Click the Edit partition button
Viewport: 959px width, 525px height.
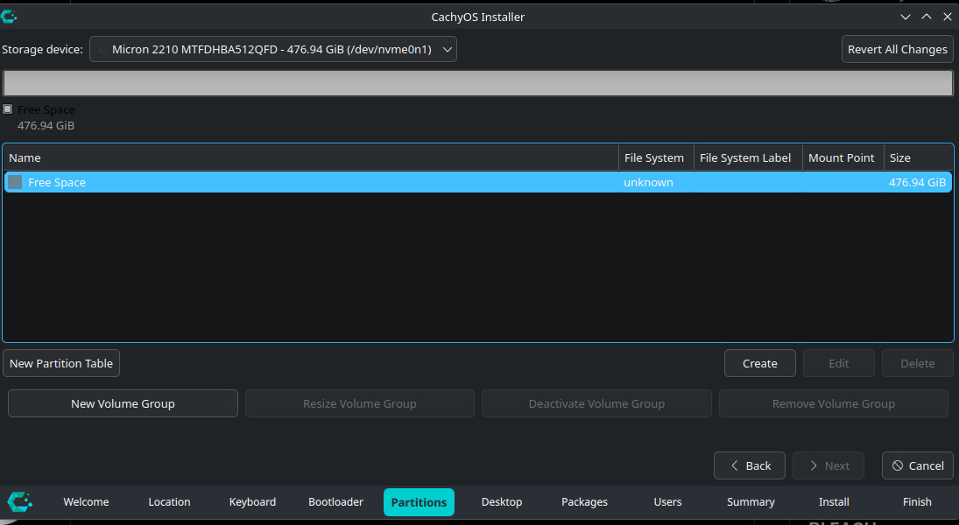838,364
